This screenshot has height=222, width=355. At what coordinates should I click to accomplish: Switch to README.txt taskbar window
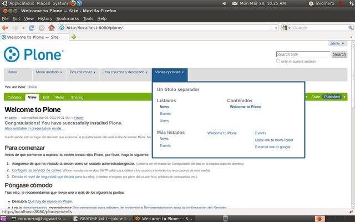[102, 219]
